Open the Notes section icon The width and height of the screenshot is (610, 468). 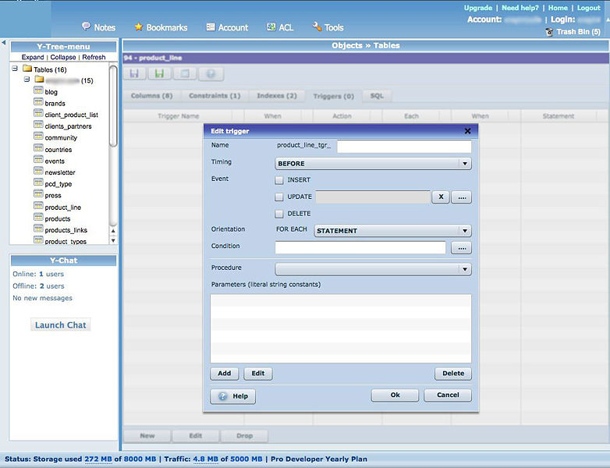[86, 27]
